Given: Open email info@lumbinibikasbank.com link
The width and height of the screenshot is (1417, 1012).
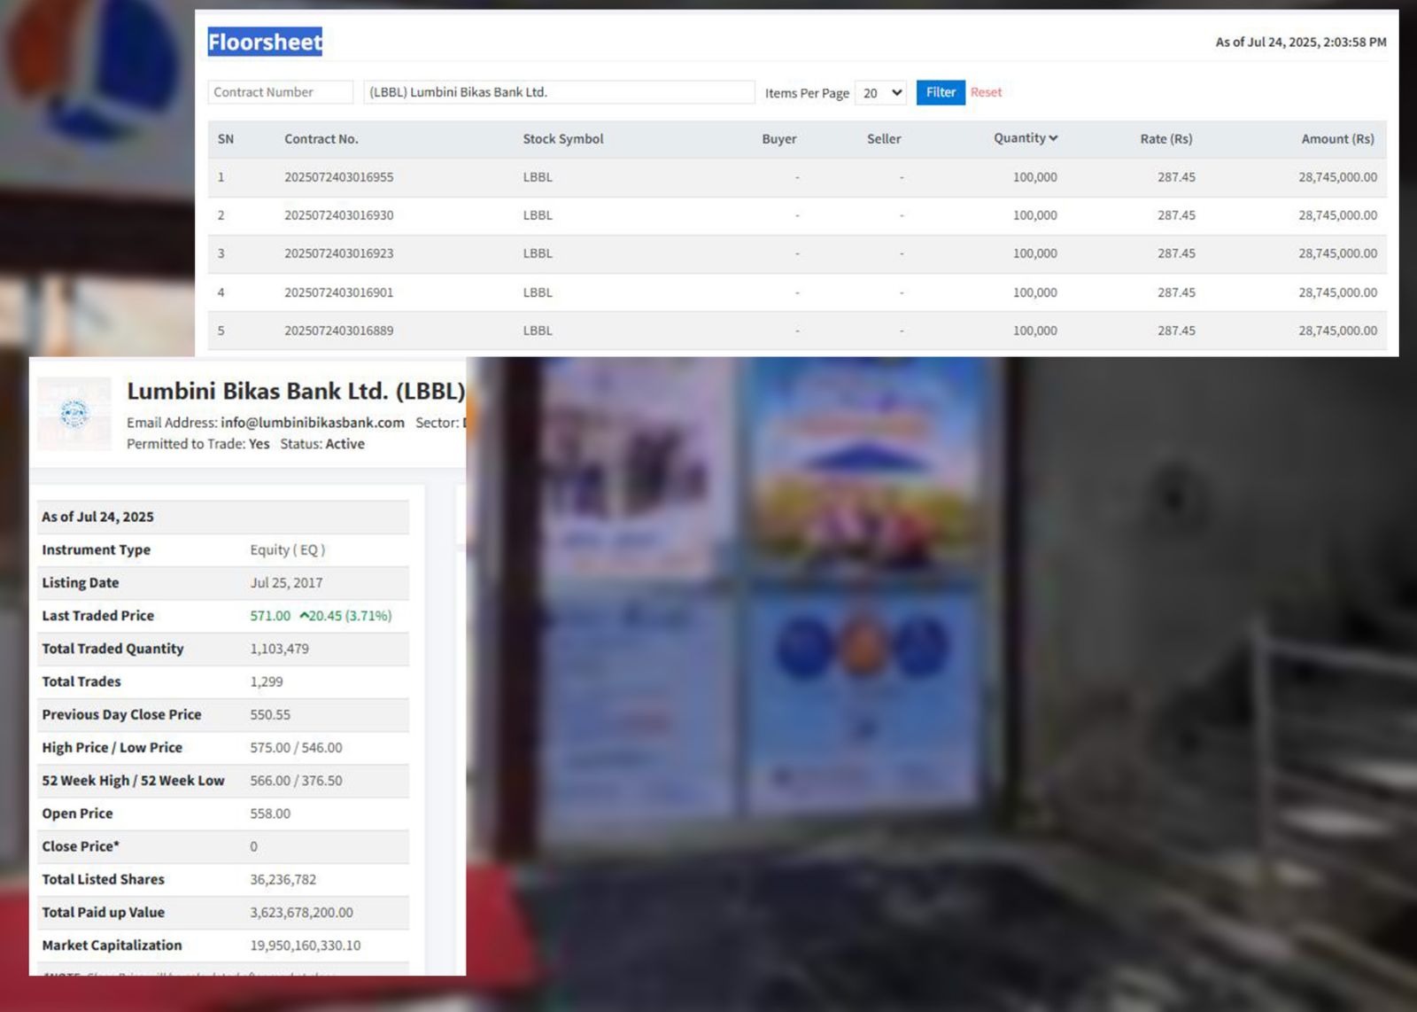Looking at the screenshot, I should click(313, 423).
